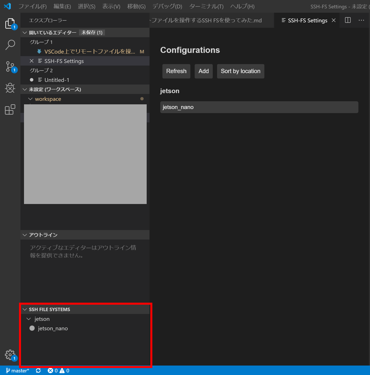Viewport: 370px width, 375px height.
Task: Collapse the jetson group in SSH FILE SYSTEMS
Action: (29, 319)
